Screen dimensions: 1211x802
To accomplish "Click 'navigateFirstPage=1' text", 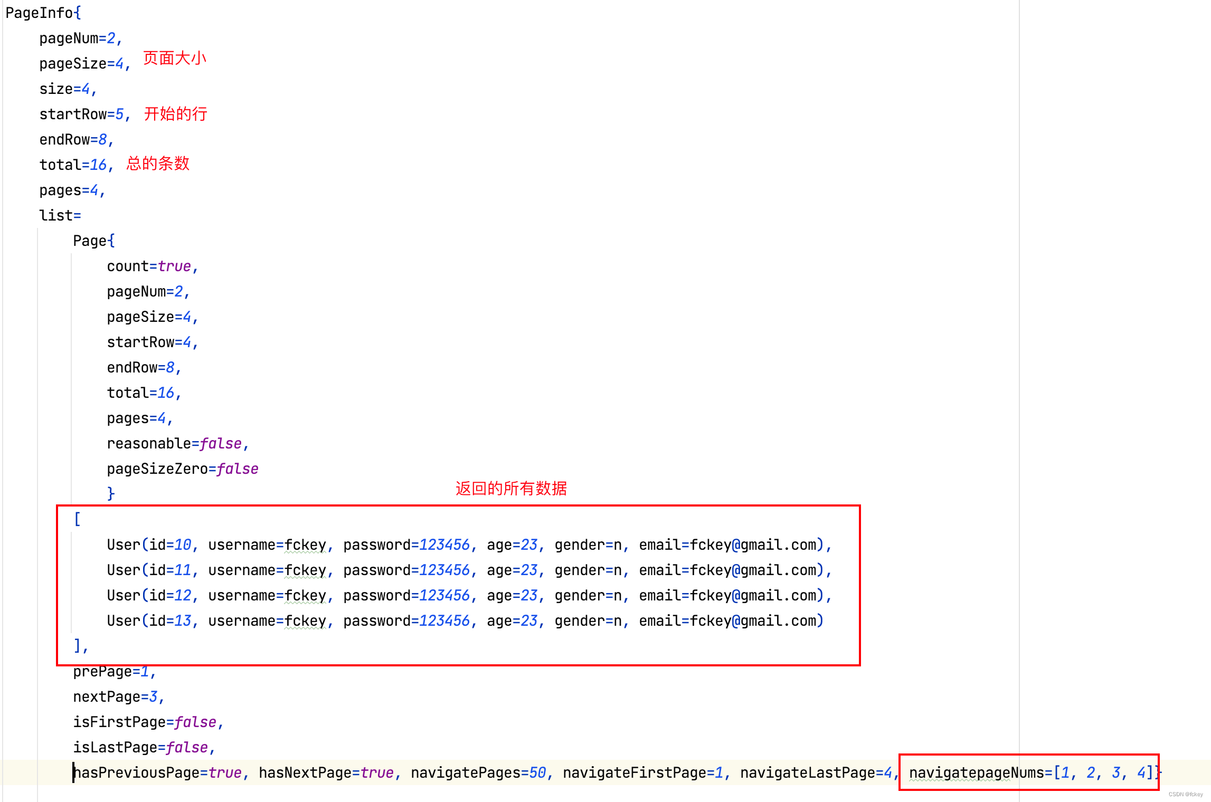I will 643,772.
